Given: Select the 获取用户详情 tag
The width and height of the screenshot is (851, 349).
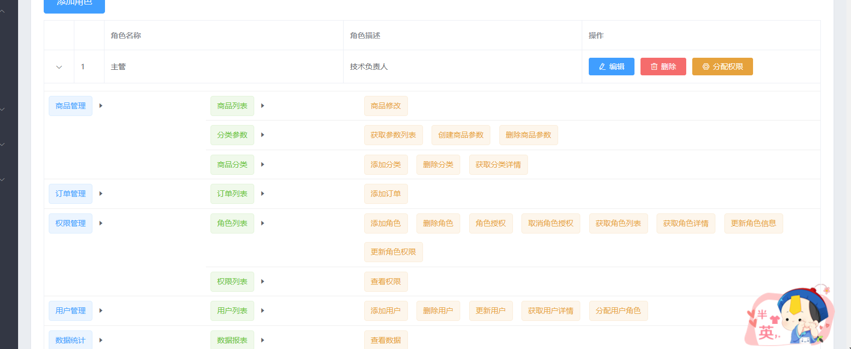Looking at the screenshot, I should pos(551,311).
